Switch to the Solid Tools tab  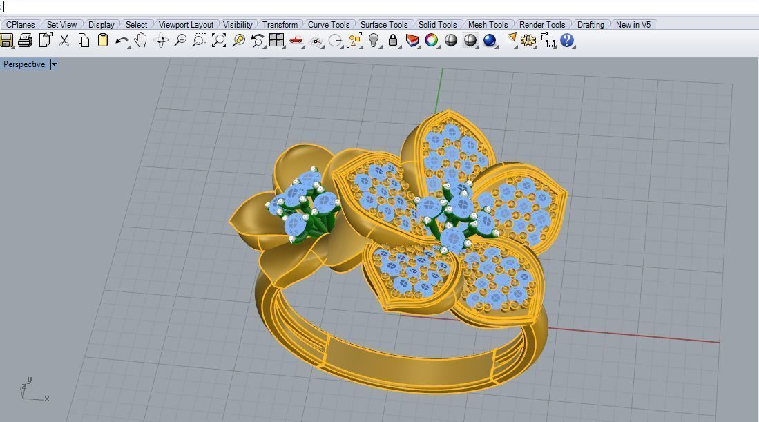click(x=438, y=25)
